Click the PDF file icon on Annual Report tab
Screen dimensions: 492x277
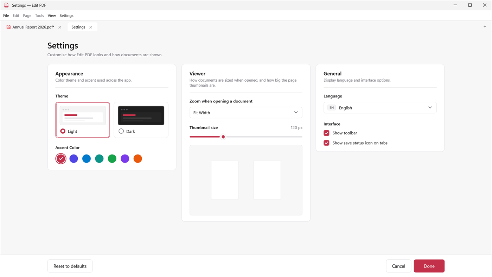coord(8,27)
